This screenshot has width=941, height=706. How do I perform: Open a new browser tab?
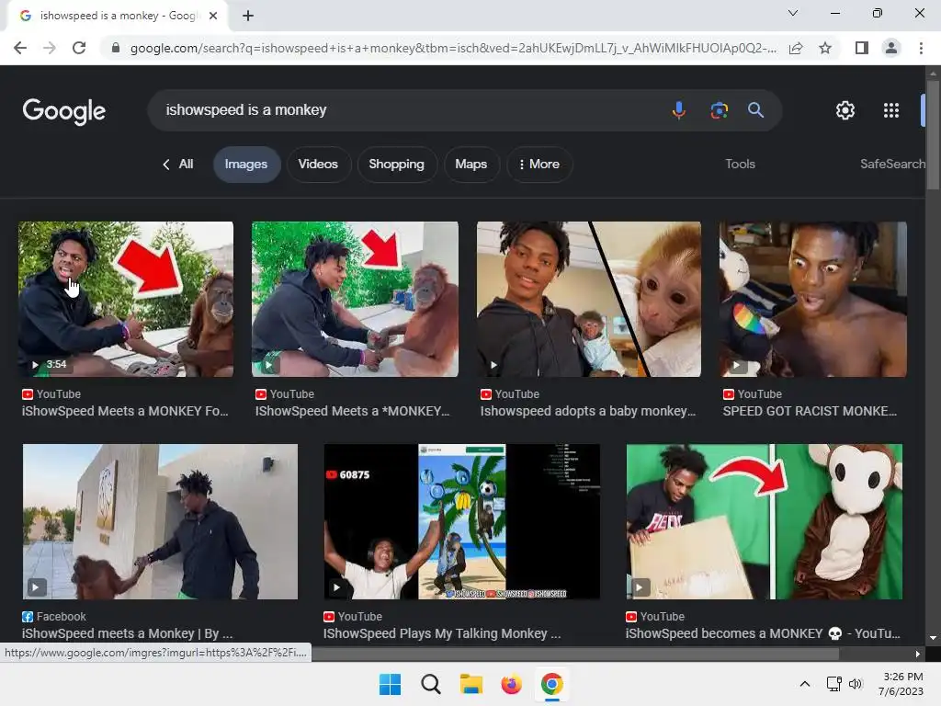248,16
